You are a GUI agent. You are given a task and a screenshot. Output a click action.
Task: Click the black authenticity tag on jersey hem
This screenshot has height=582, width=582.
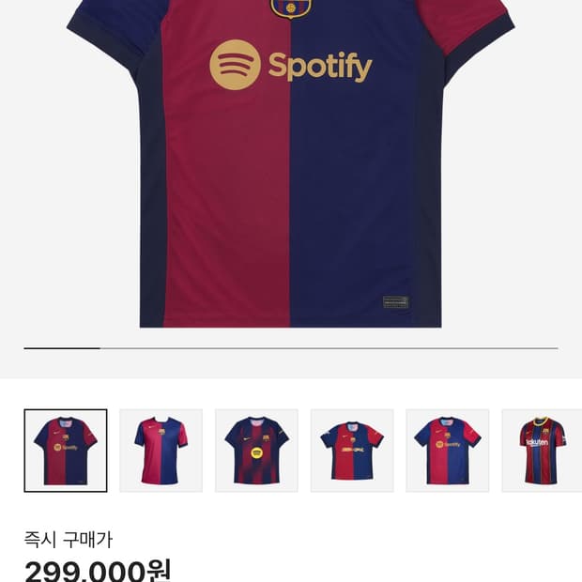pos(395,302)
